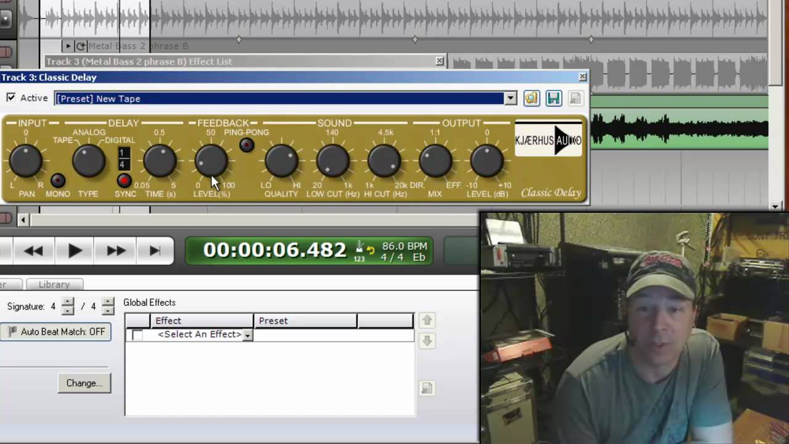Click the global effects save preset icon
Screen dimensions: 789x444
427,388
